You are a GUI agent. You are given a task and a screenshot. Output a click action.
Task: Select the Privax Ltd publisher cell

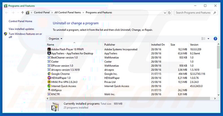pyautogui.click(x=110, y=82)
